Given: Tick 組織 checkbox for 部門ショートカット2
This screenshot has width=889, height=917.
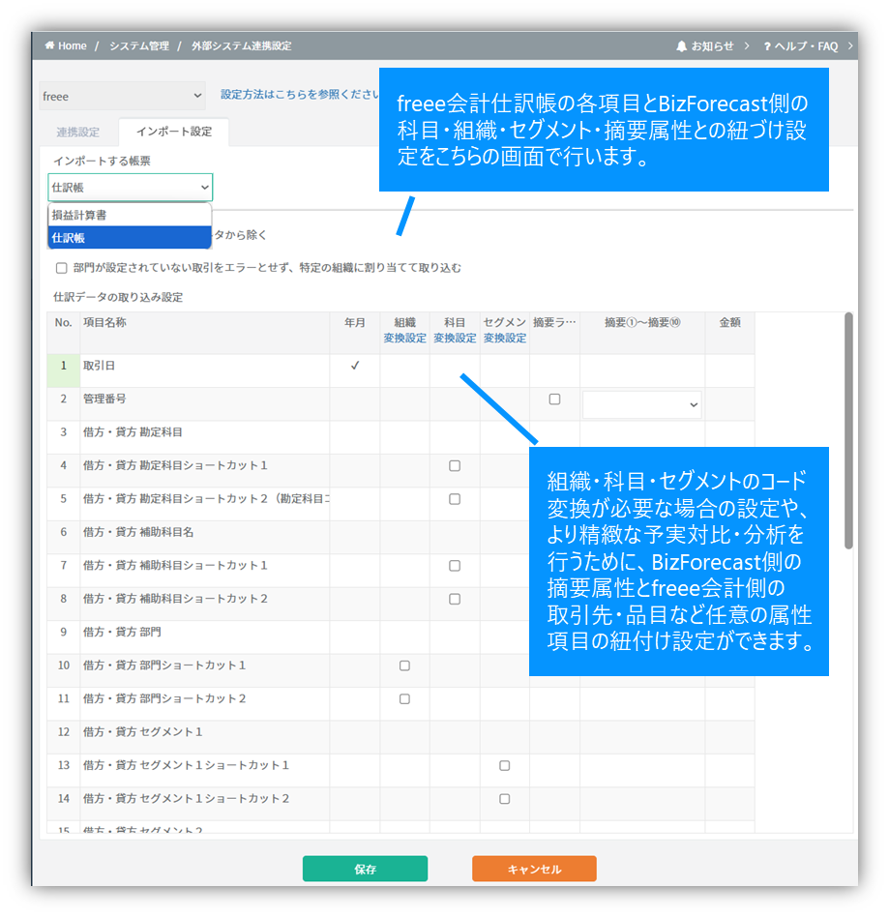Looking at the screenshot, I should [x=404, y=698].
